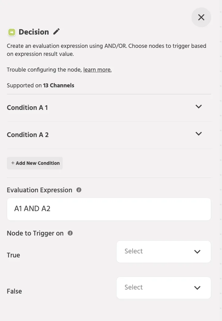Click the Condition A 2 heading
222x321 pixels.
point(28,135)
